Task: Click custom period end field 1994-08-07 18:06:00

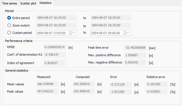Action: (110, 33)
